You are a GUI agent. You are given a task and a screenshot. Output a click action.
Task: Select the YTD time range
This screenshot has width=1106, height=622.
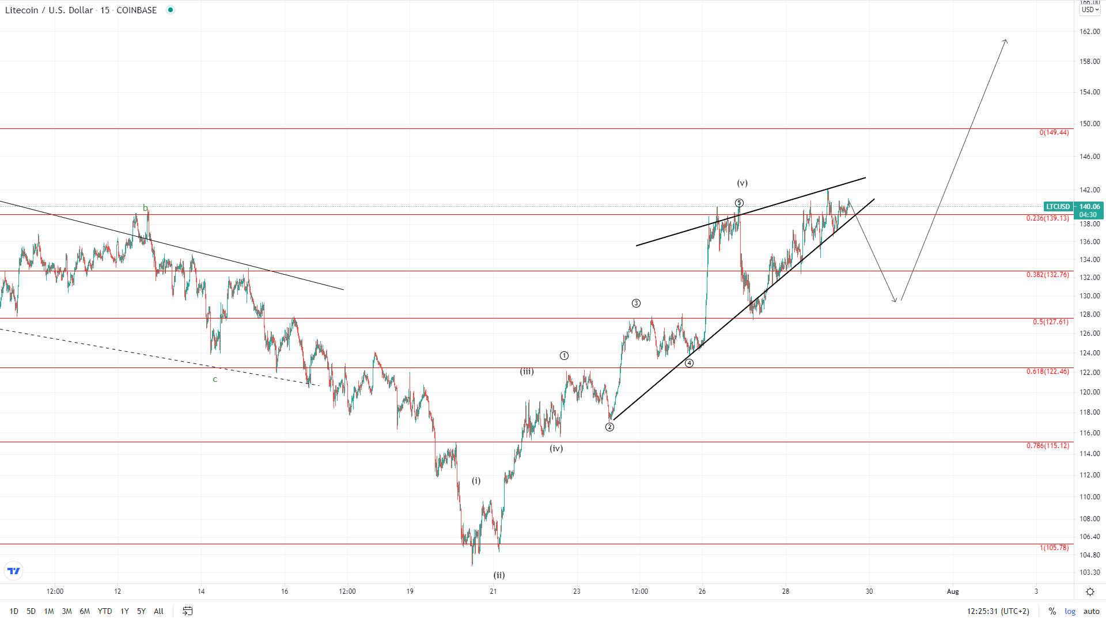click(x=105, y=611)
